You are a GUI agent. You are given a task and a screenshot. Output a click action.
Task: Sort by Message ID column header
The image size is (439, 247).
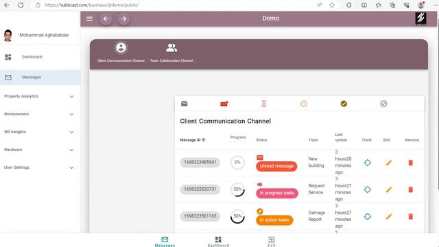click(193, 140)
